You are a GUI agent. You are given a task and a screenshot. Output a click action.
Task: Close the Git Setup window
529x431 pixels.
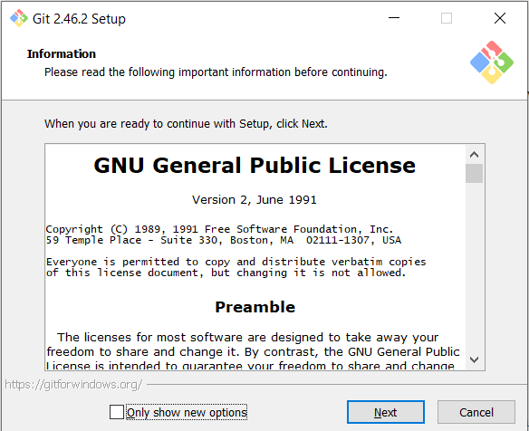point(500,18)
